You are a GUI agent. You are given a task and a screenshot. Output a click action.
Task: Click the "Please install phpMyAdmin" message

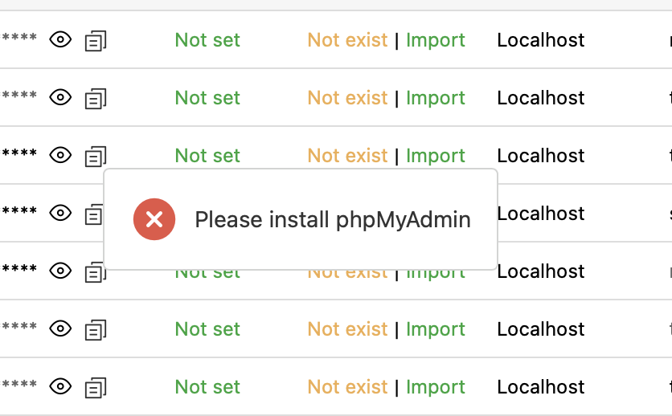pyautogui.click(x=333, y=219)
